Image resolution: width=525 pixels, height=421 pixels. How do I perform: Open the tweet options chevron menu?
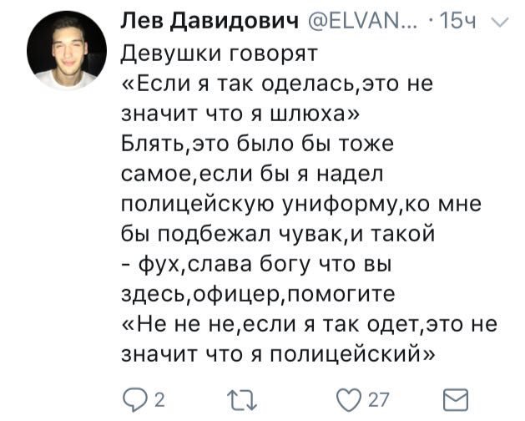point(498,22)
